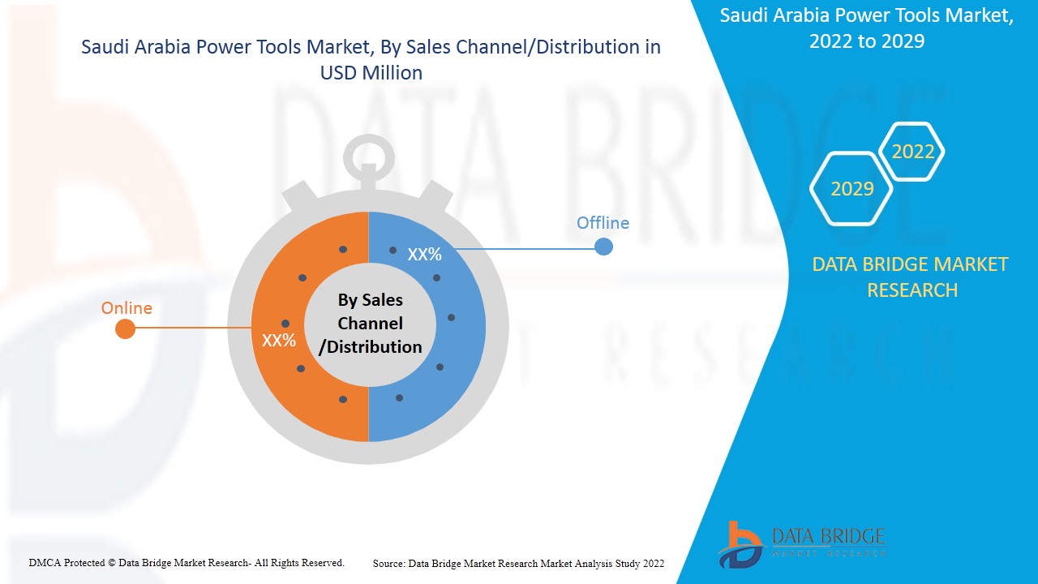Select the 2022 hexagon badge

point(911,151)
